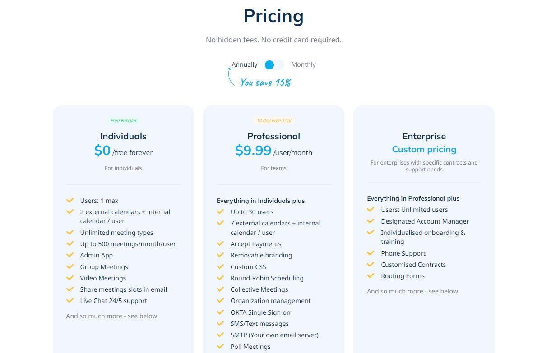Click the checkmark beside Poll Meetings
The width and height of the screenshot is (556, 353).
(x=220, y=347)
